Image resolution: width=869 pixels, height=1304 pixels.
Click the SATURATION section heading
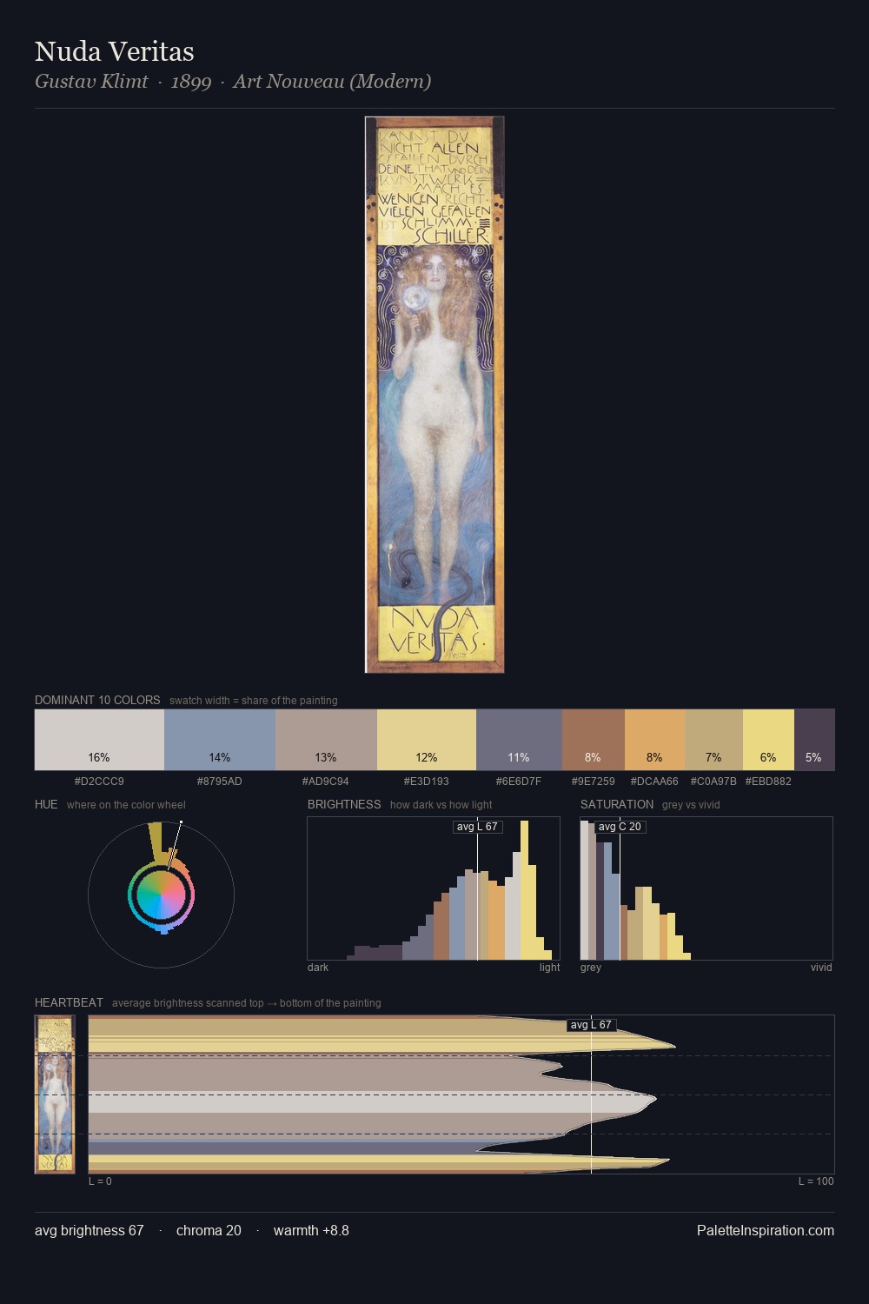[x=617, y=804]
